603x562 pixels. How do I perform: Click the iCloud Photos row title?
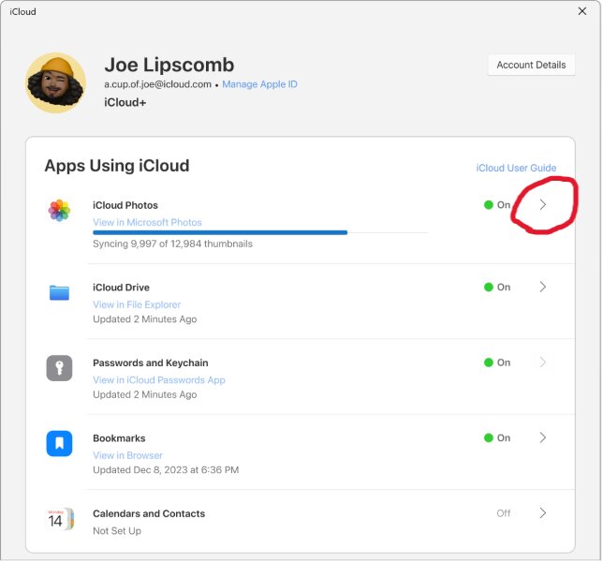[x=125, y=205]
